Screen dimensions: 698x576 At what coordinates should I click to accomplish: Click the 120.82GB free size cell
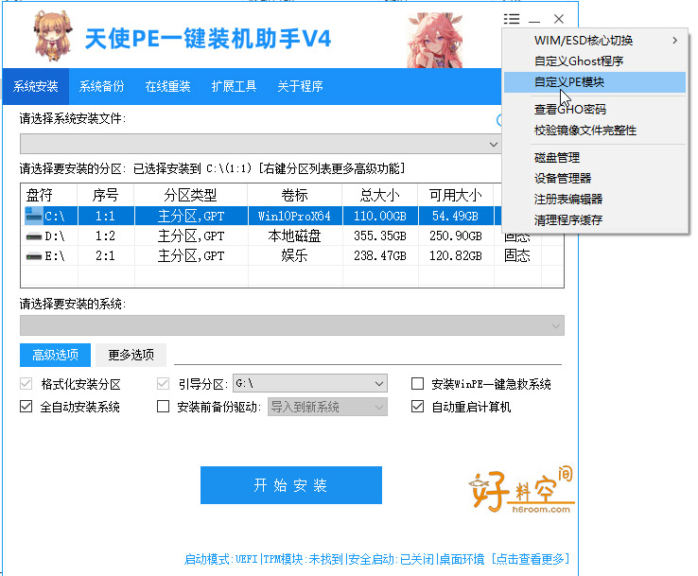point(455,256)
